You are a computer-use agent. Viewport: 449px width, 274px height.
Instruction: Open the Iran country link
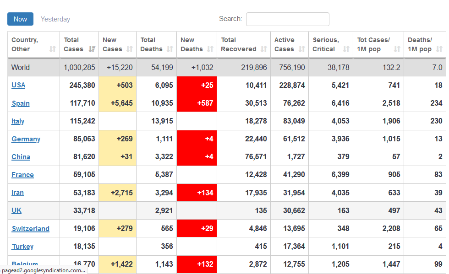[17, 193]
